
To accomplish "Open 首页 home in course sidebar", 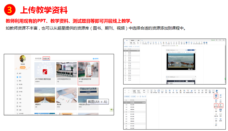I will (x=19, y=73).
